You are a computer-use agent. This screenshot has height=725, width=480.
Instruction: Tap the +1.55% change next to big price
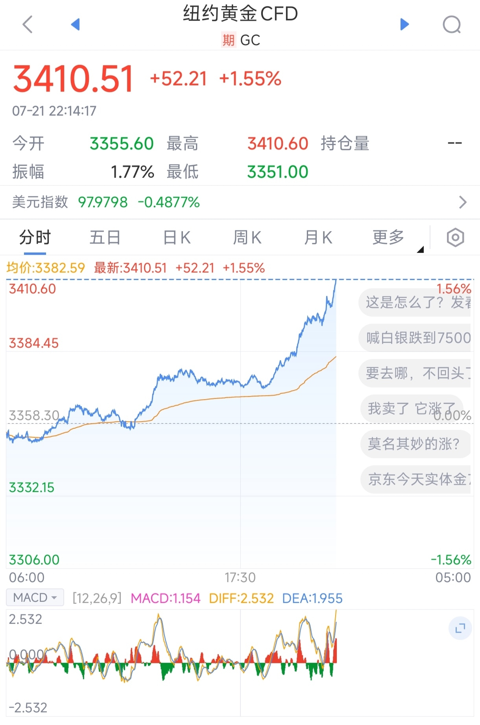pyautogui.click(x=250, y=79)
